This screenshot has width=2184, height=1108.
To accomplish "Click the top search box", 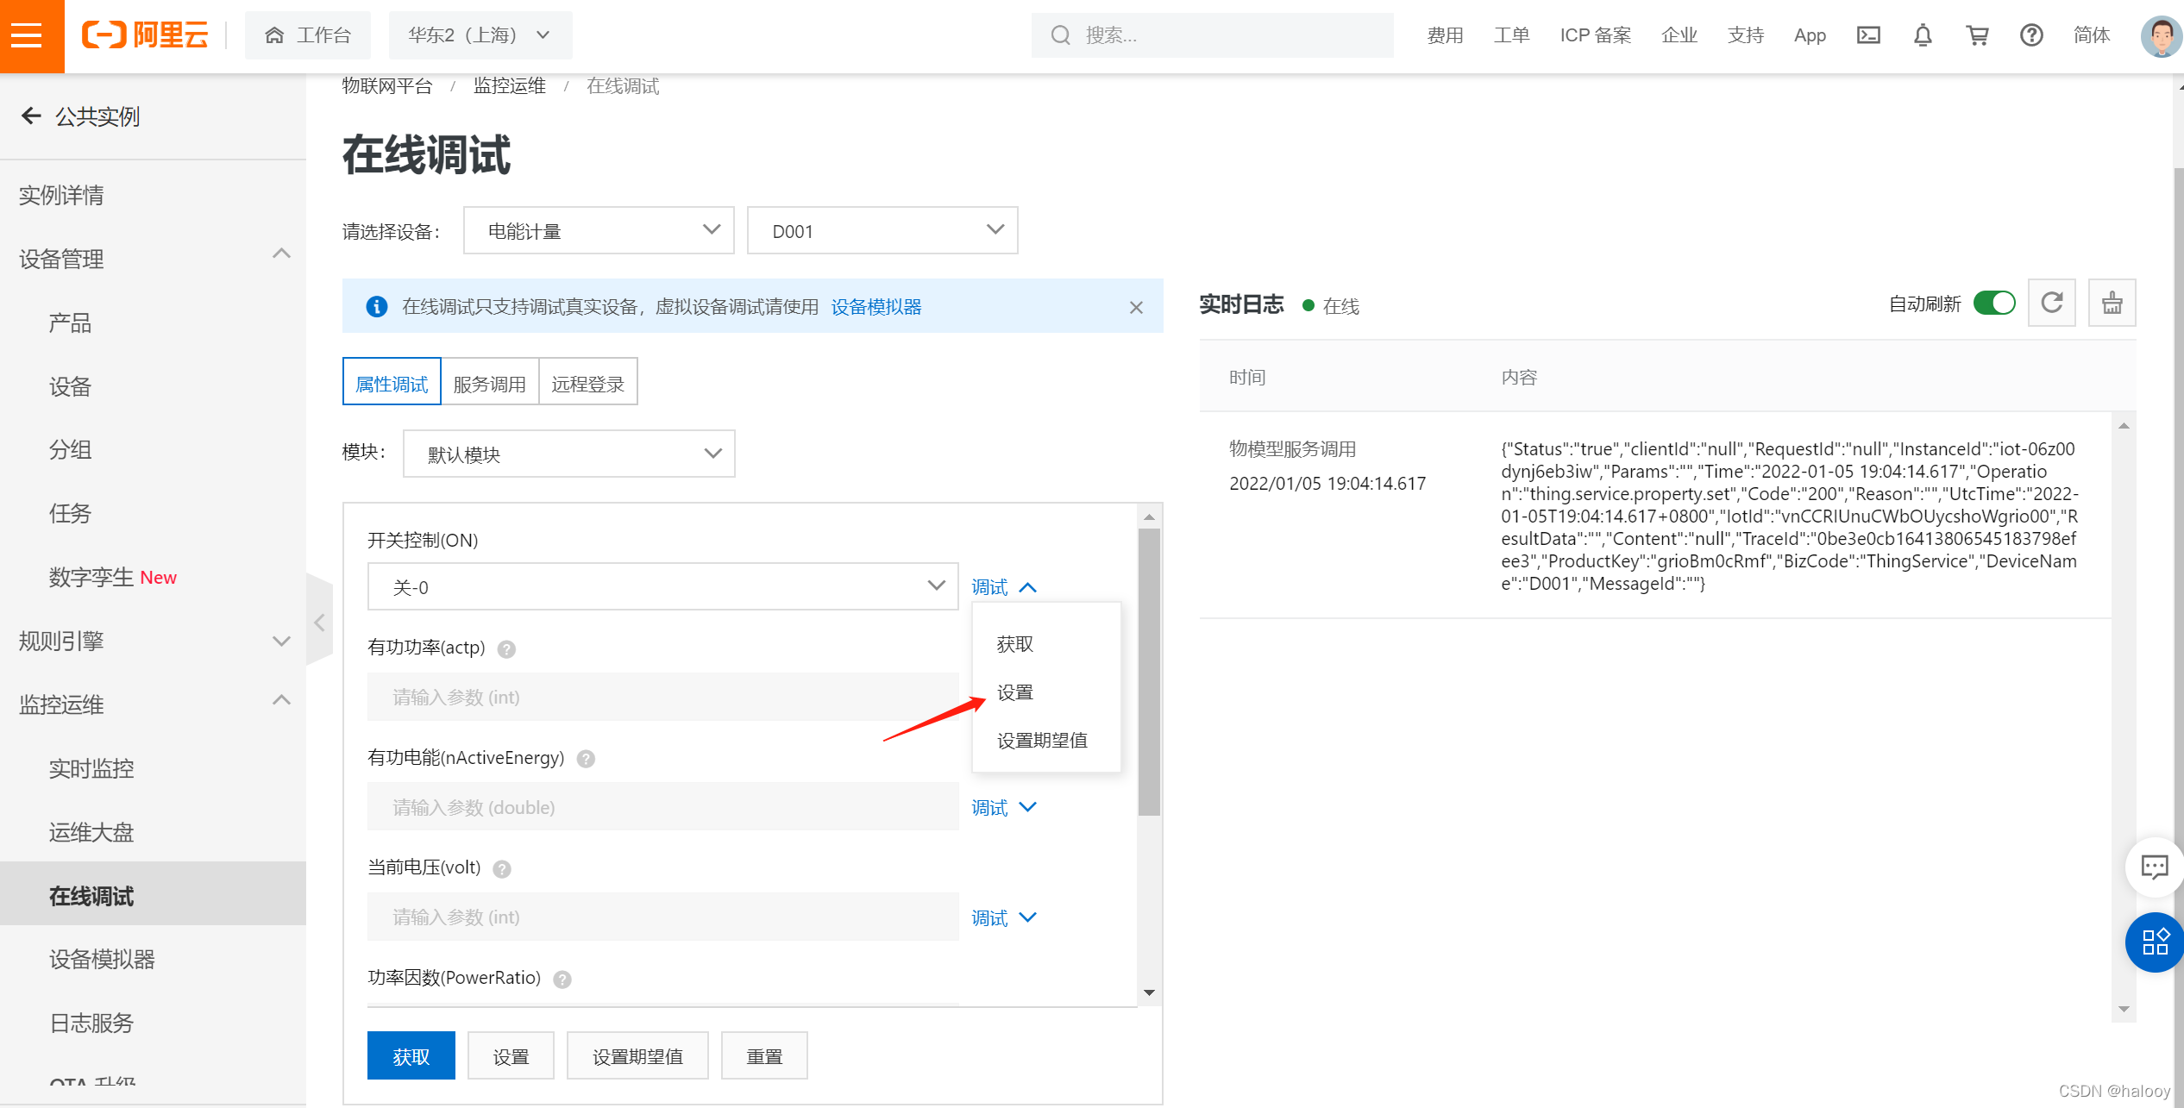I will click(1212, 35).
